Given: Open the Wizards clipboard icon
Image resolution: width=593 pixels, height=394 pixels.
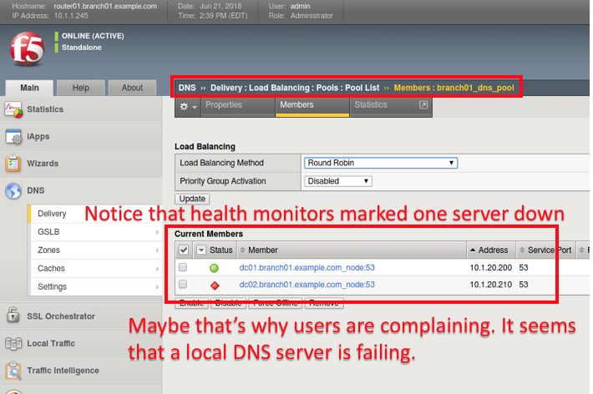Looking at the screenshot, I should [13, 164].
